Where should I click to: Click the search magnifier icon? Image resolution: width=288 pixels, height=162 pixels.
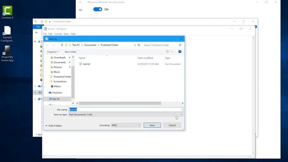tap(180, 45)
